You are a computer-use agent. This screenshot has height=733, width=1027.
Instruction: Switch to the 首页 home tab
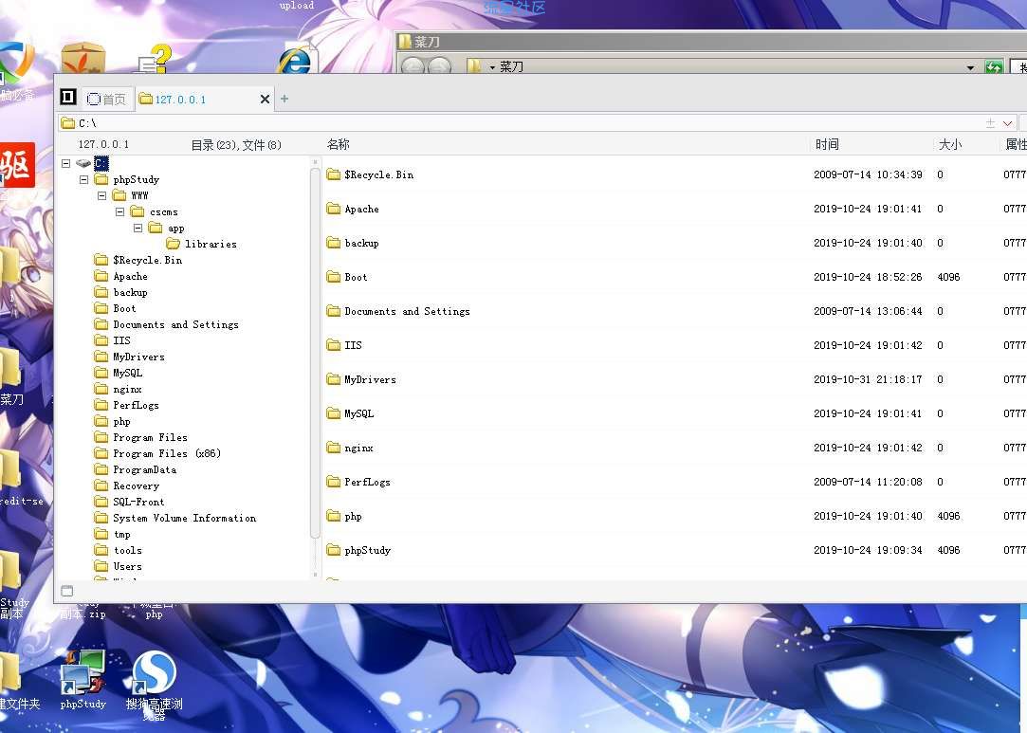pyautogui.click(x=106, y=99)
